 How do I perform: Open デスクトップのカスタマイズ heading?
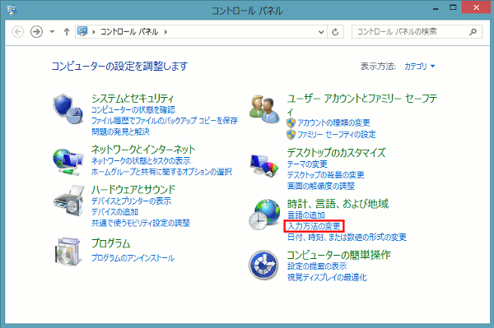(336, 153)
